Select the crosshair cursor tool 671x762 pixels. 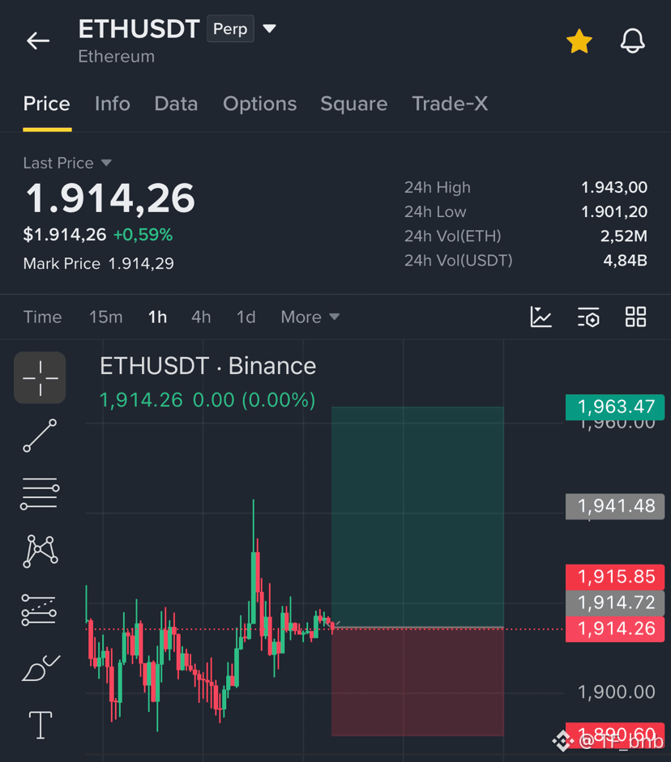coord(40,377)
